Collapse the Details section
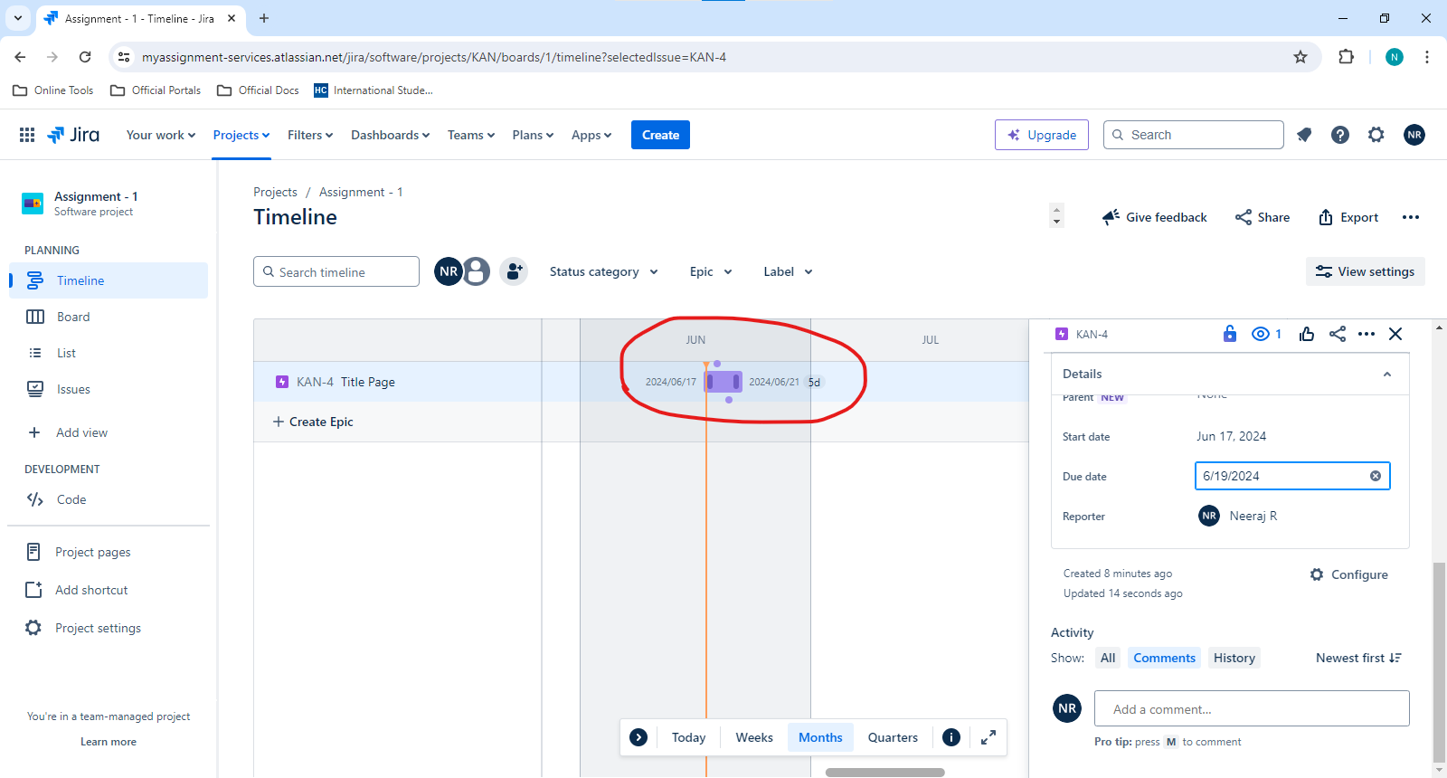Image resolution: width=1447 pixels, height=778 pixels. tap(1387, 374)
